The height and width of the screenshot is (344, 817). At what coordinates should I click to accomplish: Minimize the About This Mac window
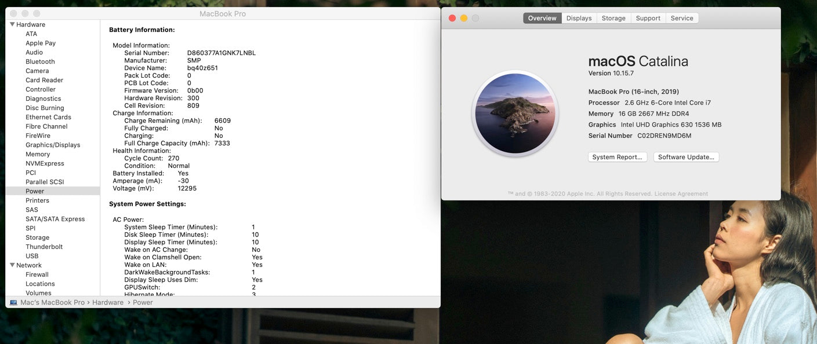point(464,19)
